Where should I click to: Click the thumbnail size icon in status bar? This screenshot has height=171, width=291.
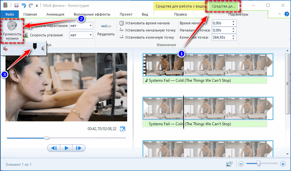pyautogui.click(x=229, y=164)
